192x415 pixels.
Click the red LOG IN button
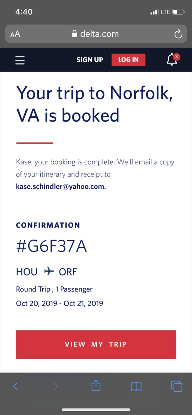(128, 60)
